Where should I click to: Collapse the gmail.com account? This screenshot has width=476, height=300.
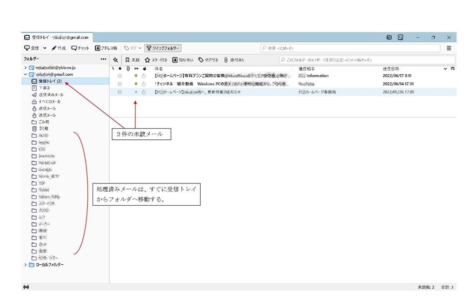click(x=26, y=74)
